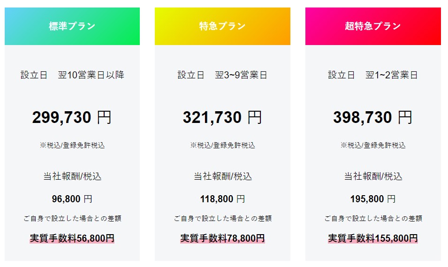Click ※税込/登録免許税込 note in 特急プラン card
Image resolution: width=448 pixels, height=267 pixels.
(x=222, y=145)
